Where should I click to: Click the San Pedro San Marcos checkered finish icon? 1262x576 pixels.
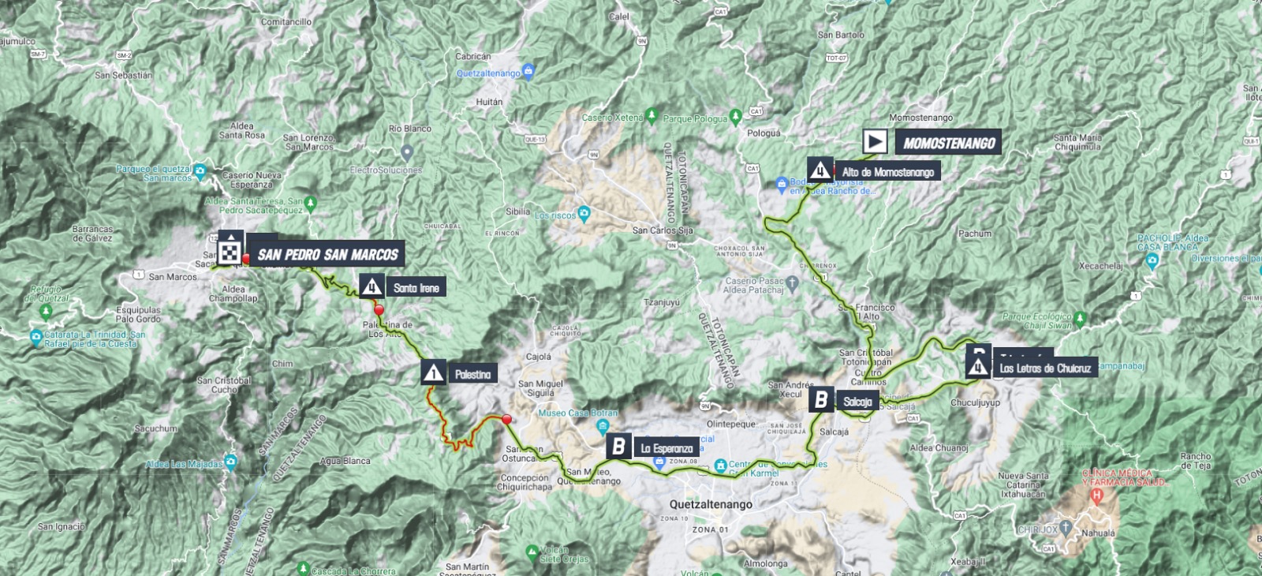coord(230,252)
